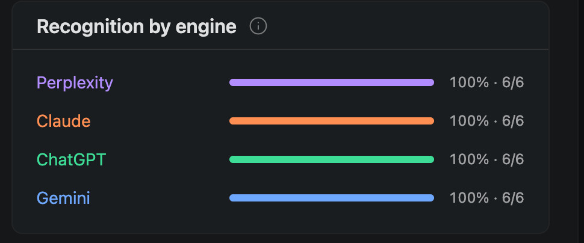
Task: Click the divider line under the card header
Action: 280,49
